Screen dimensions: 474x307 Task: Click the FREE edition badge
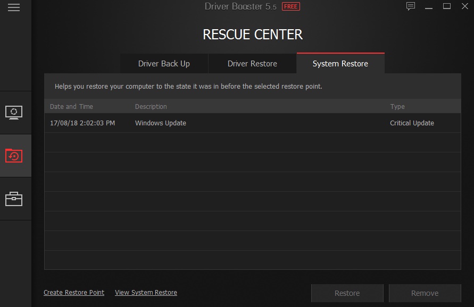point(291,6)
